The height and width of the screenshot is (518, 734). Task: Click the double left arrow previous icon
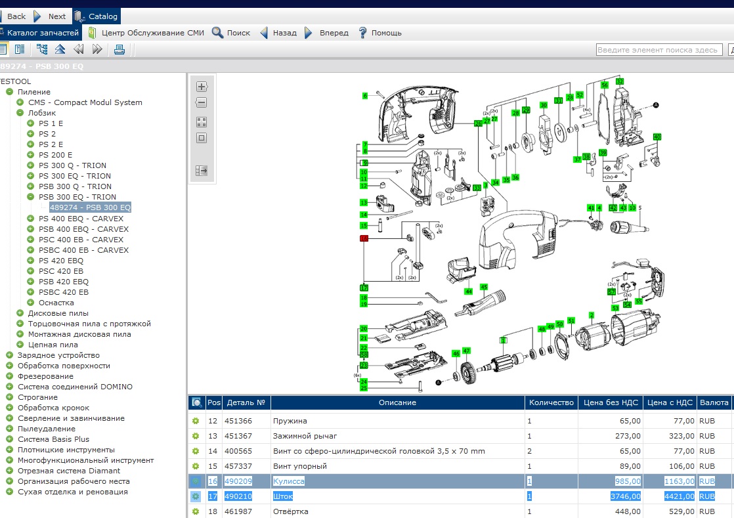[x=79, y=49]
